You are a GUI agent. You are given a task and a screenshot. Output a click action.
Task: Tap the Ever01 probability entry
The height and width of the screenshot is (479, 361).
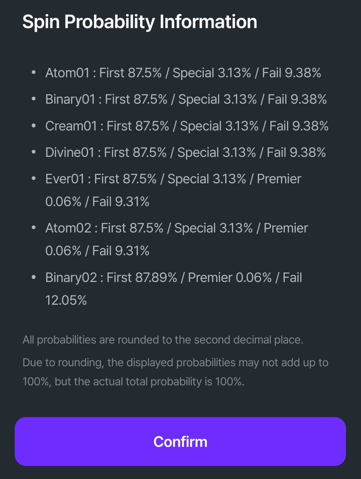pyautogui.click(x=173, y=179)
